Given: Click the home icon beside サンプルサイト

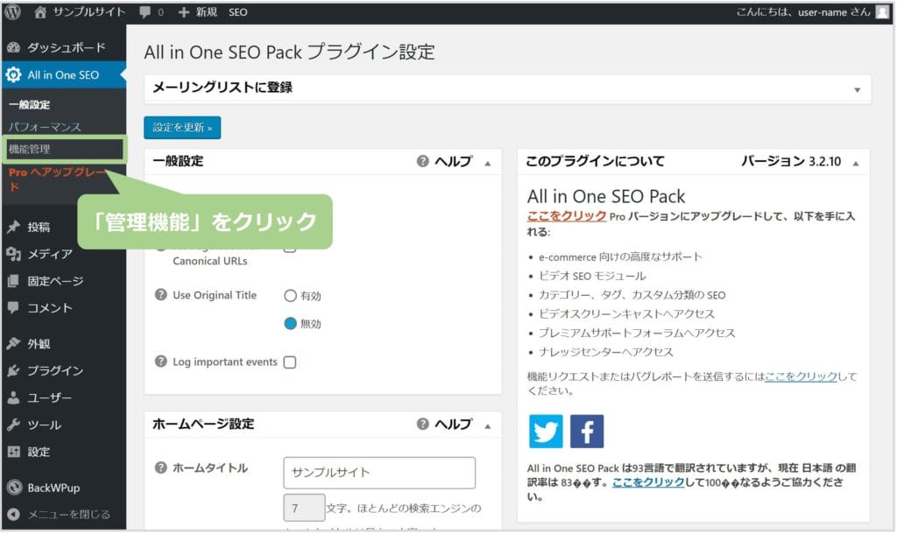Looking at the screenshot, I should (x=40, y=12).
